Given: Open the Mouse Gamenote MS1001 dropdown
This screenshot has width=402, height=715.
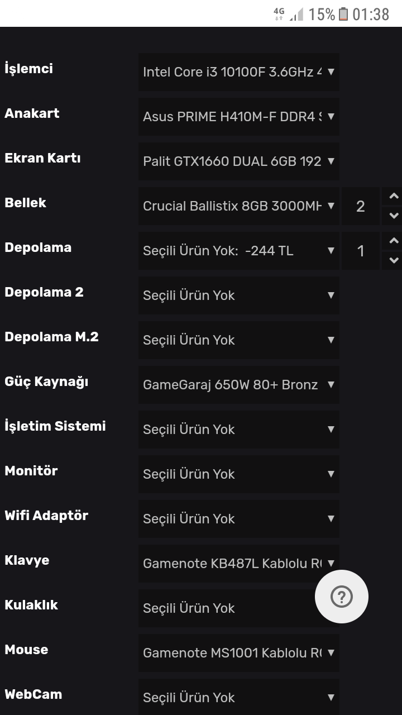Looking at the screenshot, I should click(x=238, y=653).
